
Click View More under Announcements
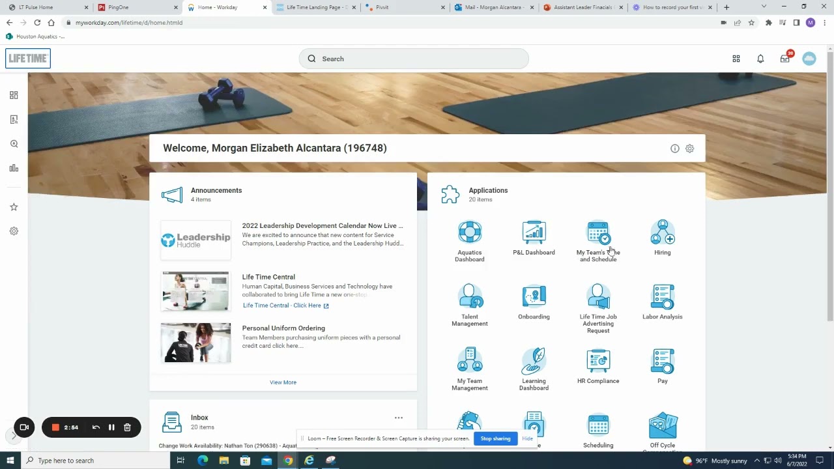click(x=283, y=382)
